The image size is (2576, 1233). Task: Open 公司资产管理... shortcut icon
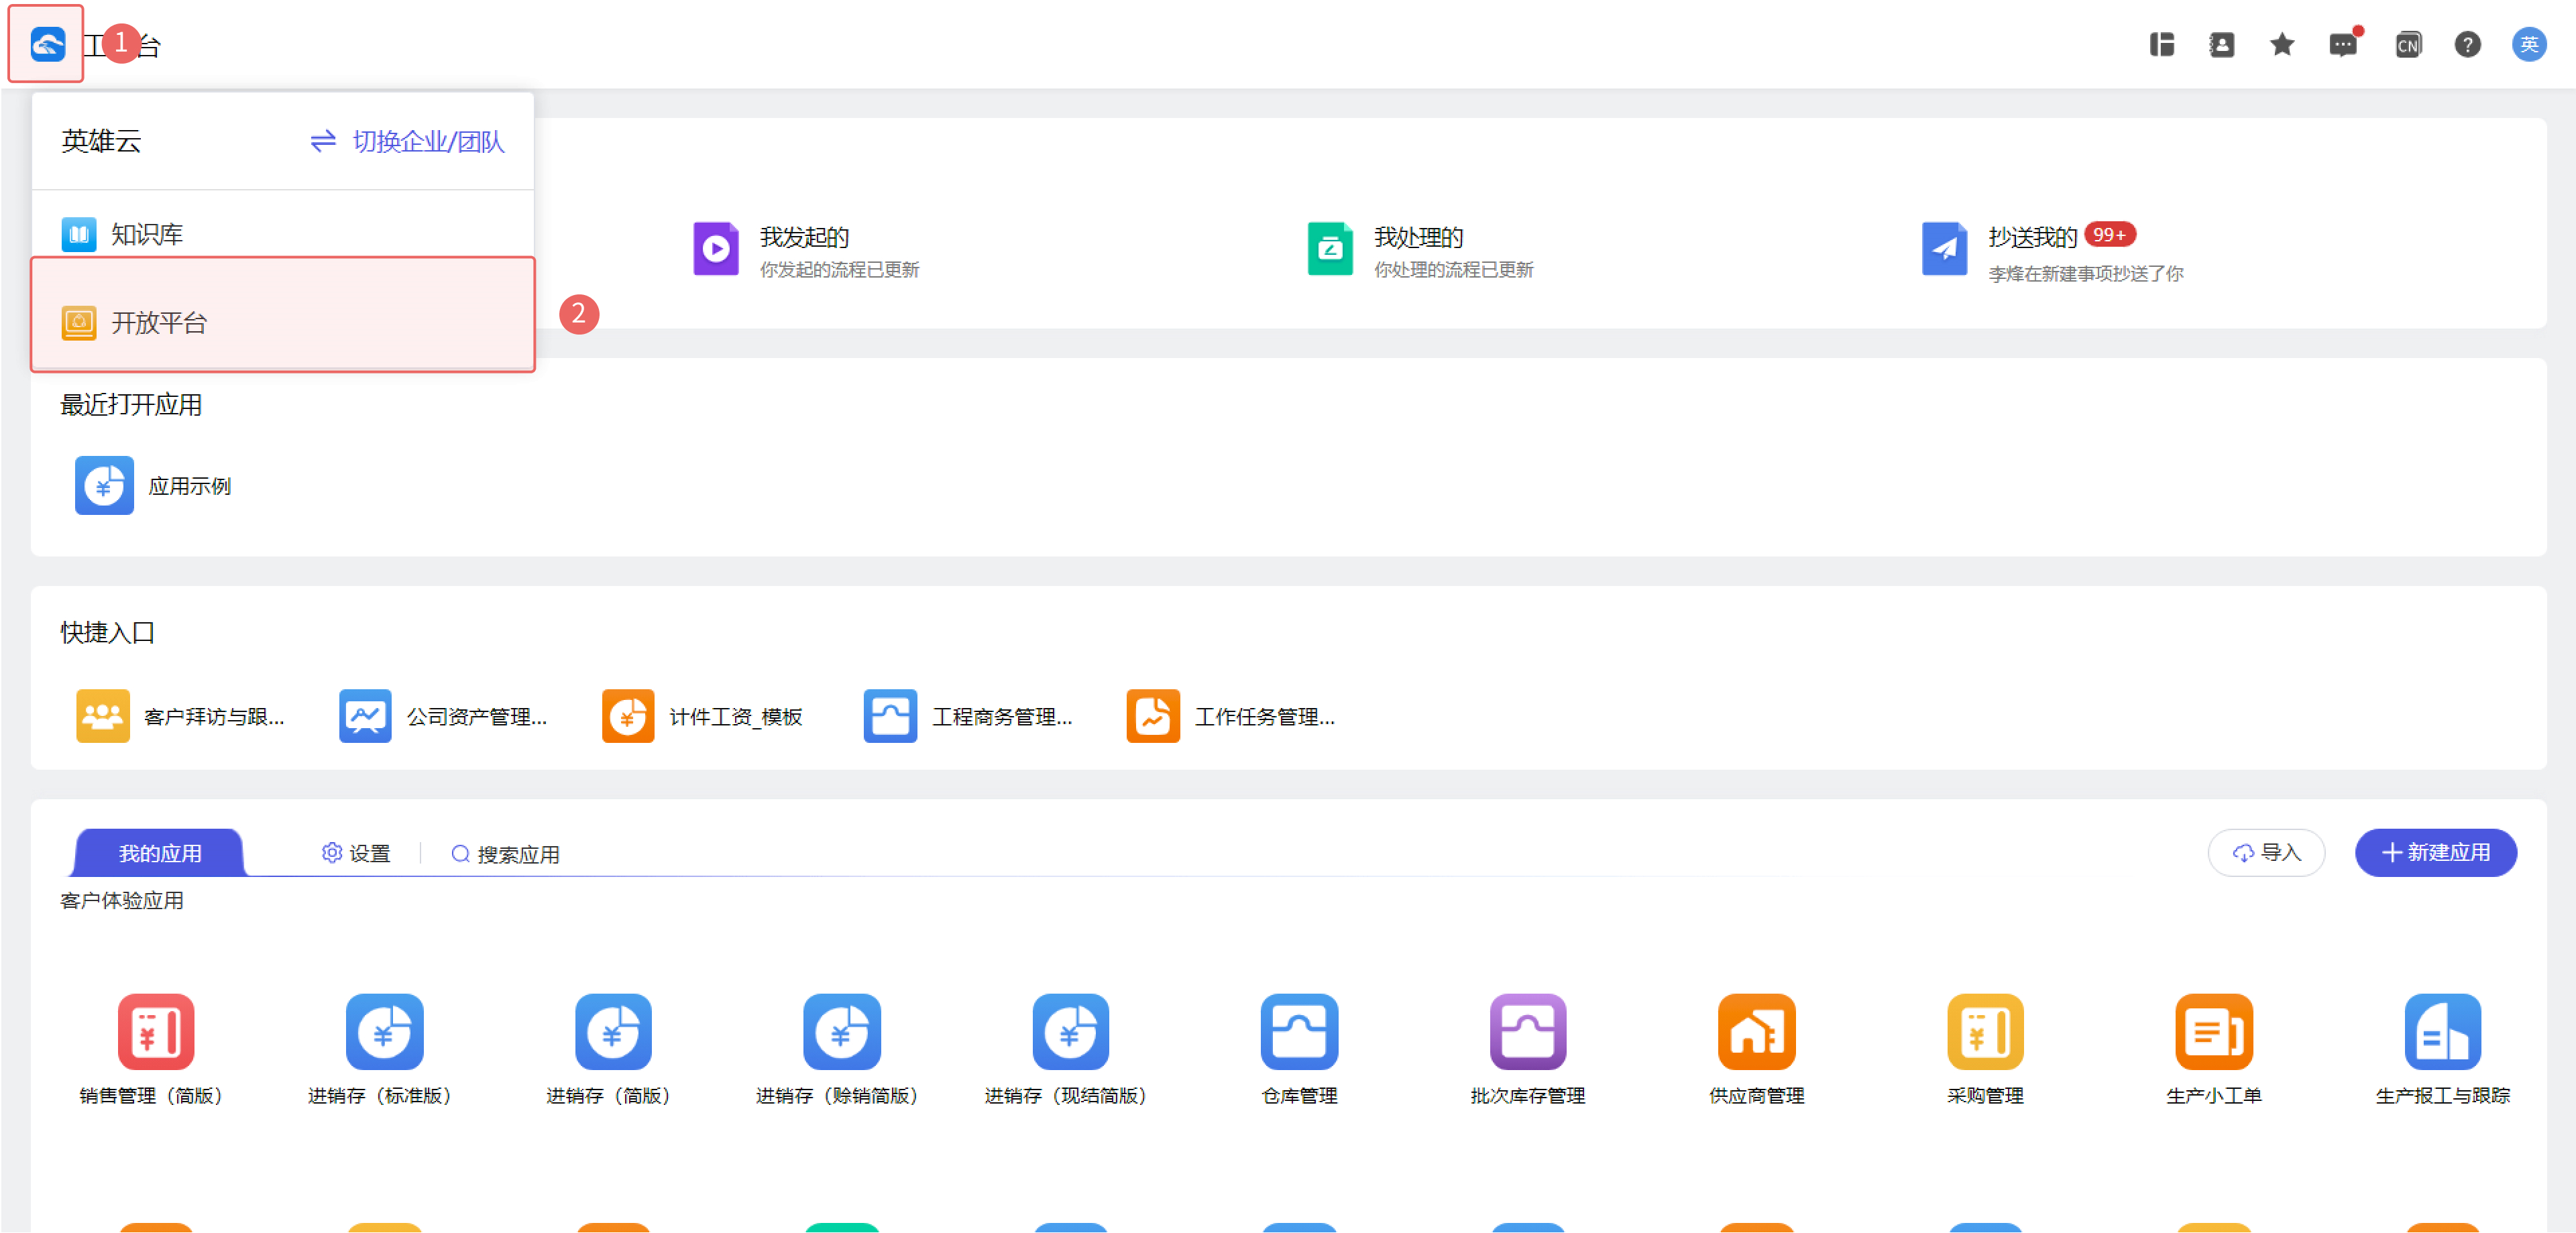365,716
